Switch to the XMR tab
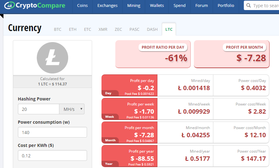Image resolution: width=279 pixels, height=168 pixels. 103,30
